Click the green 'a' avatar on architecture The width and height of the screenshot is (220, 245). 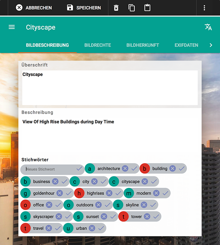click(90, 168)
